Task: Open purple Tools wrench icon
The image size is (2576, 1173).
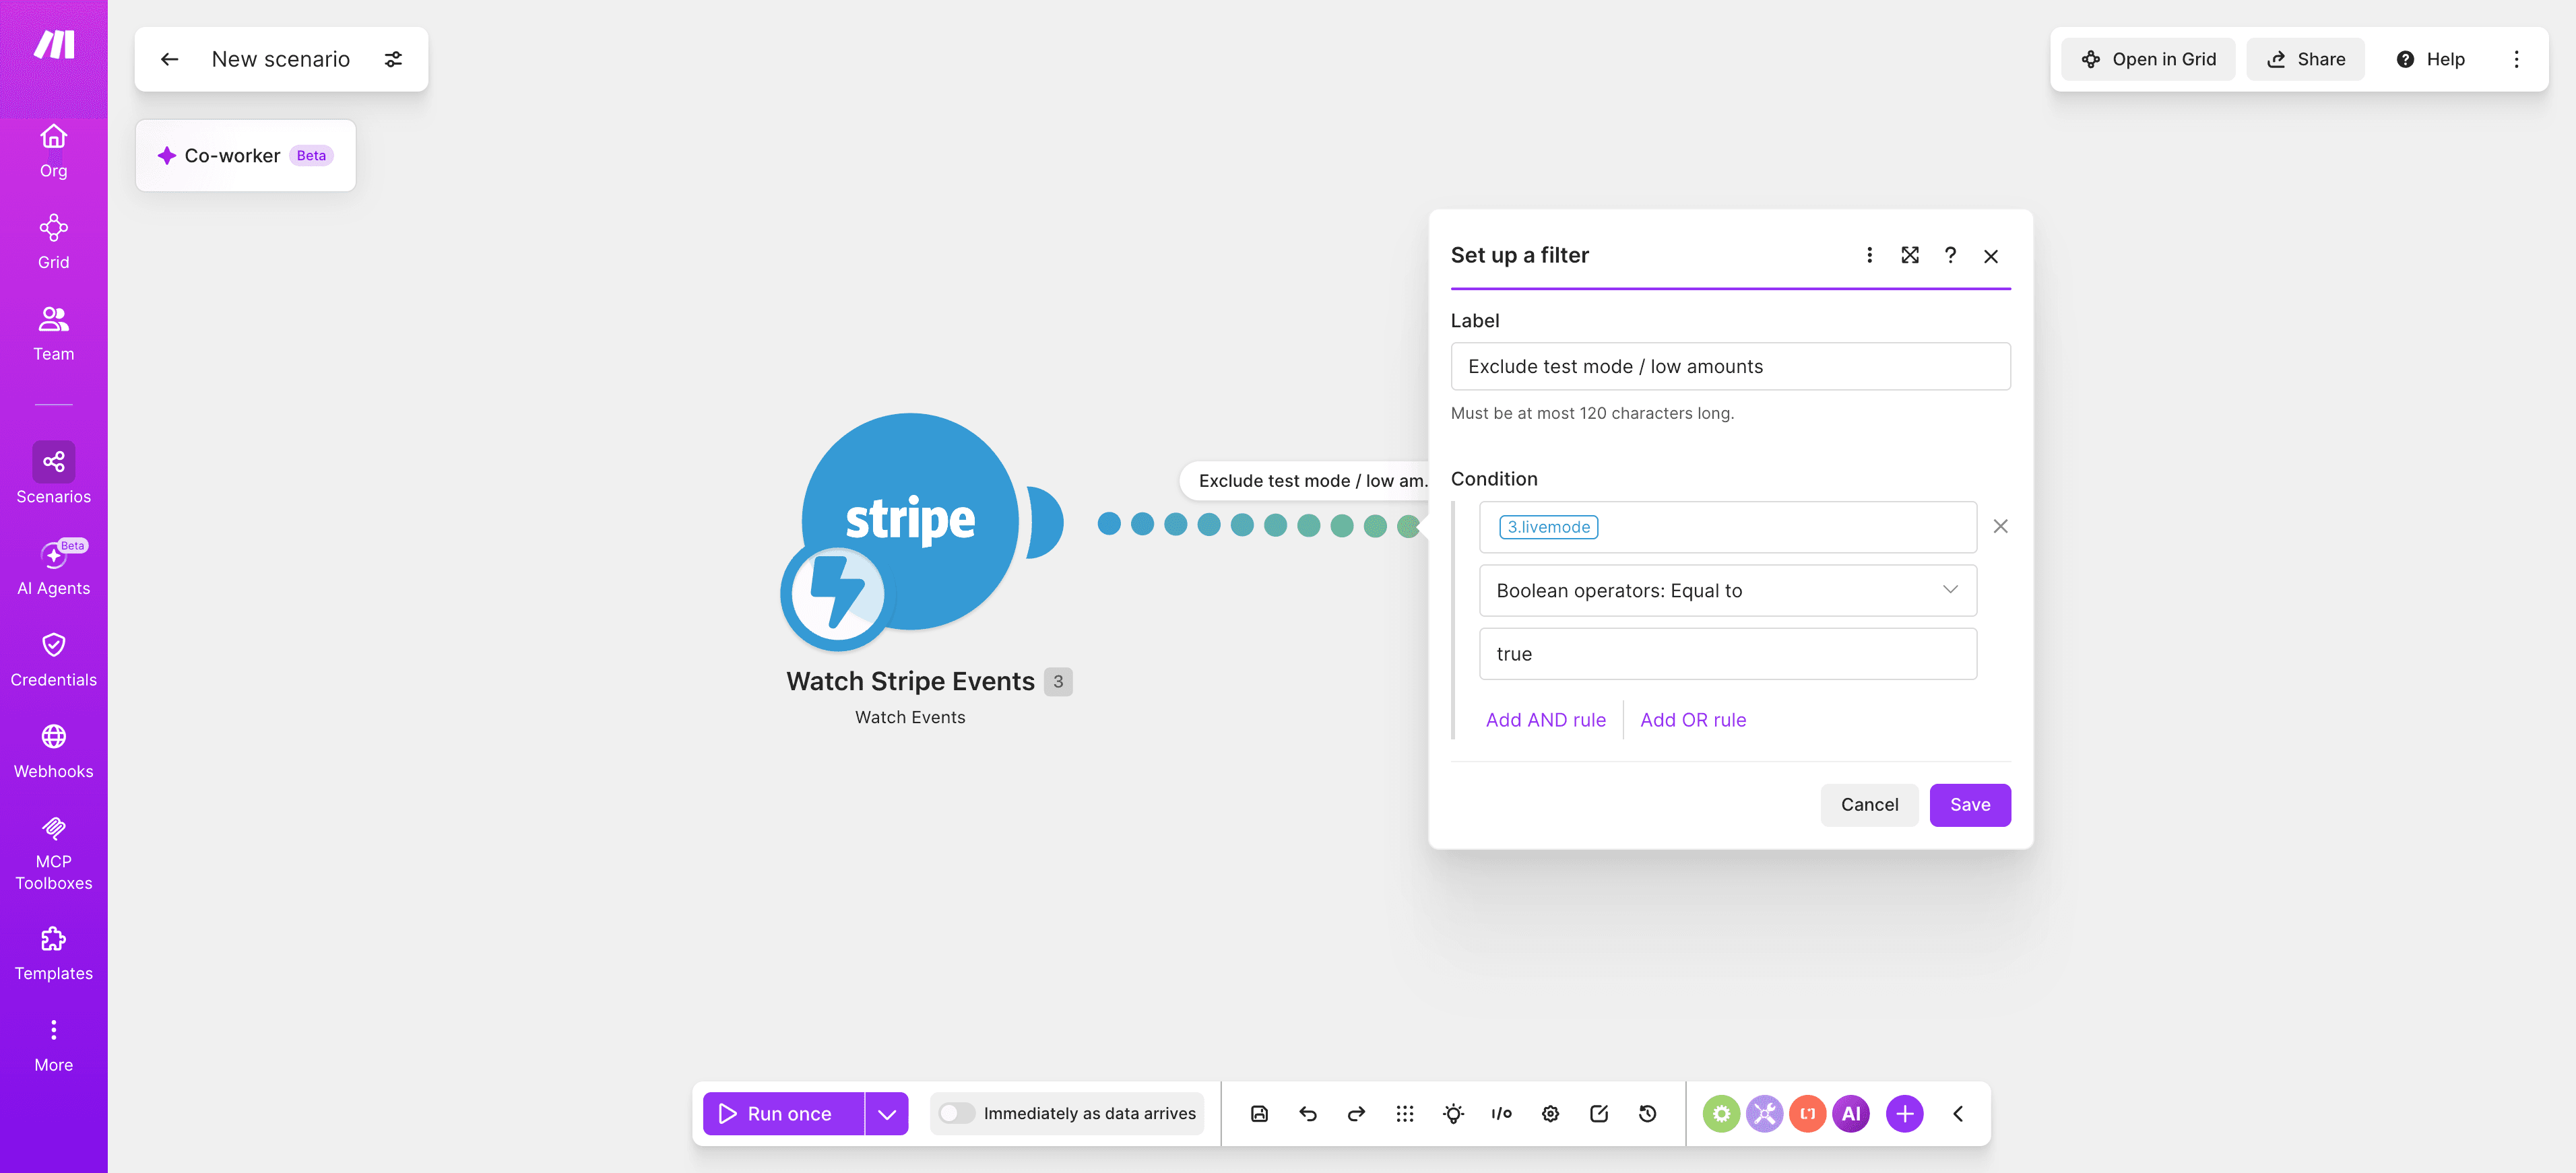Action: pyautogui.click(x=1764, y=1114)
